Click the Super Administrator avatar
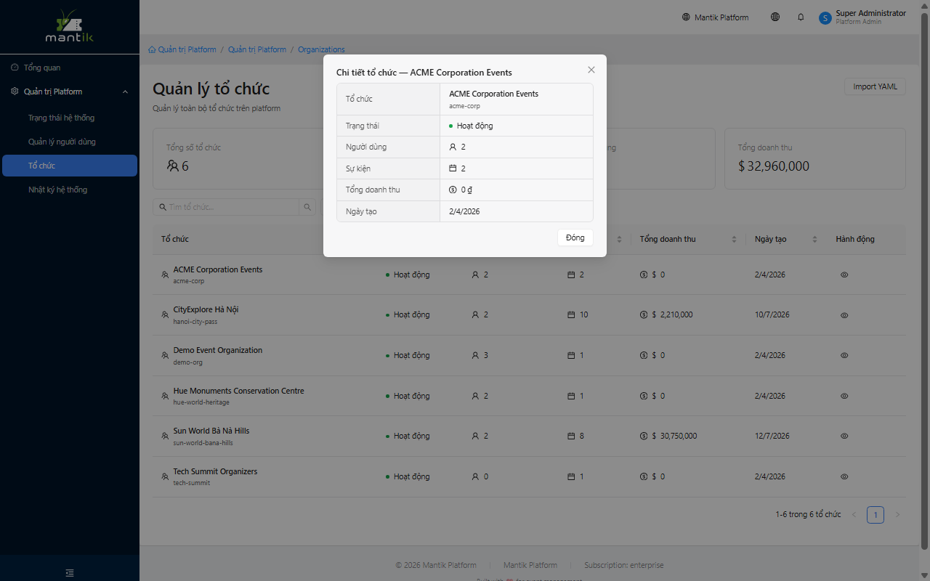 click(825, 17)
